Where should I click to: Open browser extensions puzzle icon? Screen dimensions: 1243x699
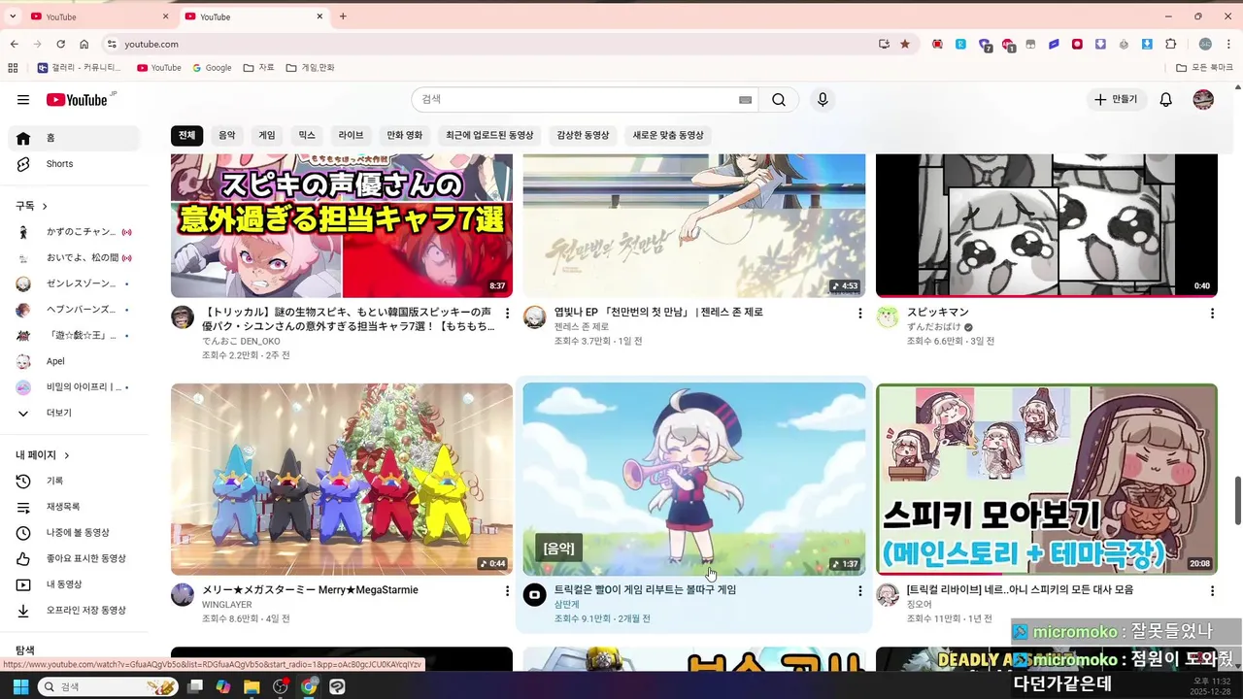pos(1170,44)
